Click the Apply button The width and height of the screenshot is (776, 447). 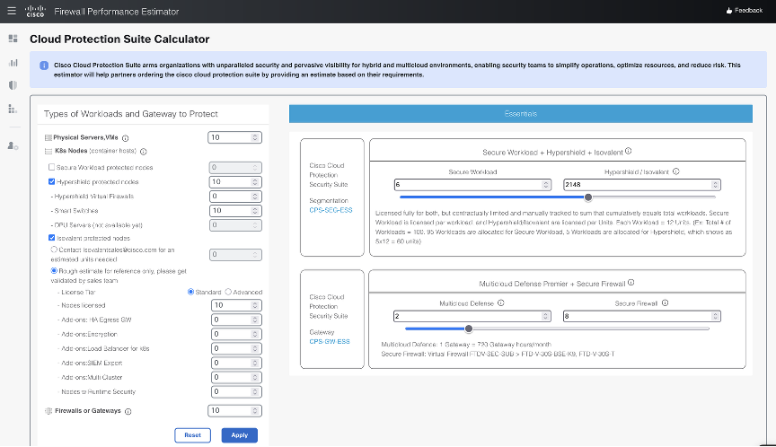click(239, 435)
